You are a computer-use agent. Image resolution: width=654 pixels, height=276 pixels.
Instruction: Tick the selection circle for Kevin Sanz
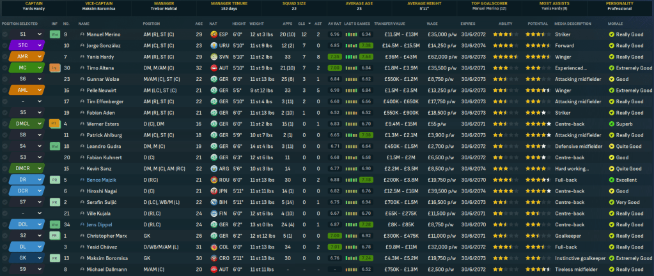pos(5,168)
